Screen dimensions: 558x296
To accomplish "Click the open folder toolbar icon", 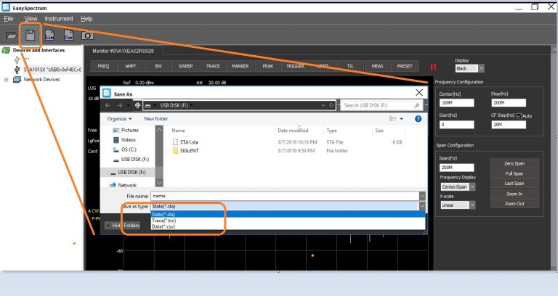I will click(11, 34).
